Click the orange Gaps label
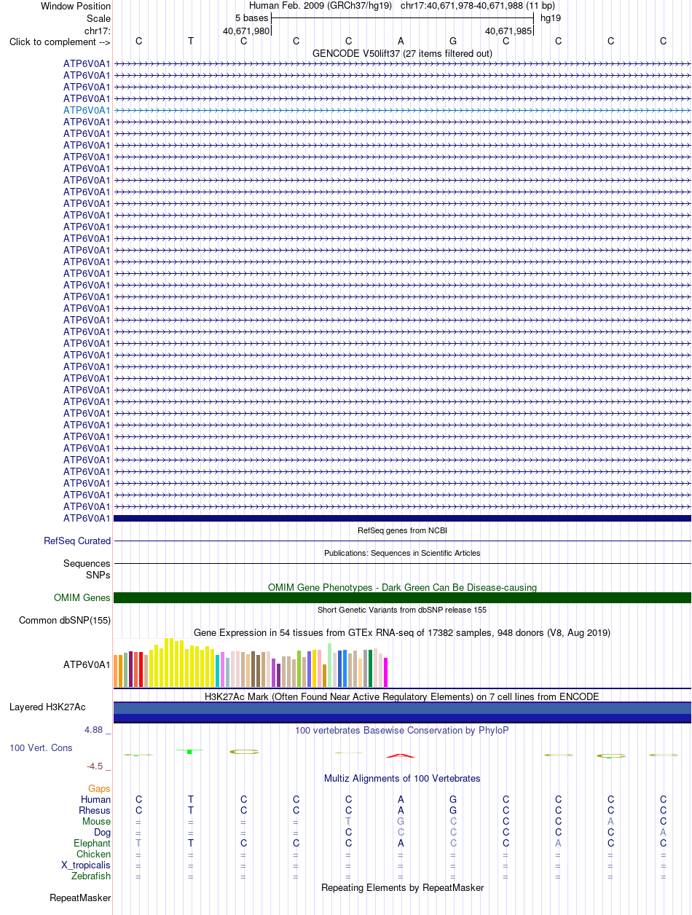The height and width of the screenshot is (915, 692). 99,789
